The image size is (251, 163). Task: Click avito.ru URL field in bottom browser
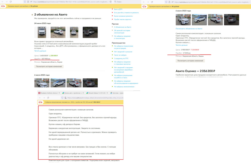(95, 98)
